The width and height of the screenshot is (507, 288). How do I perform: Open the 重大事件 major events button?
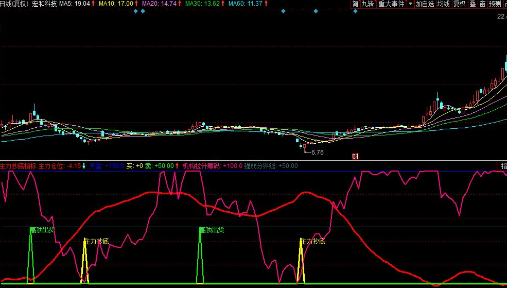pyautogui.click(x=391, y=4)
